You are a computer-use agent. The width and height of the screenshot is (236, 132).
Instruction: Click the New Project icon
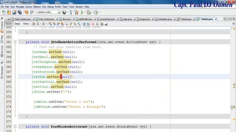(x=9, y=12)
